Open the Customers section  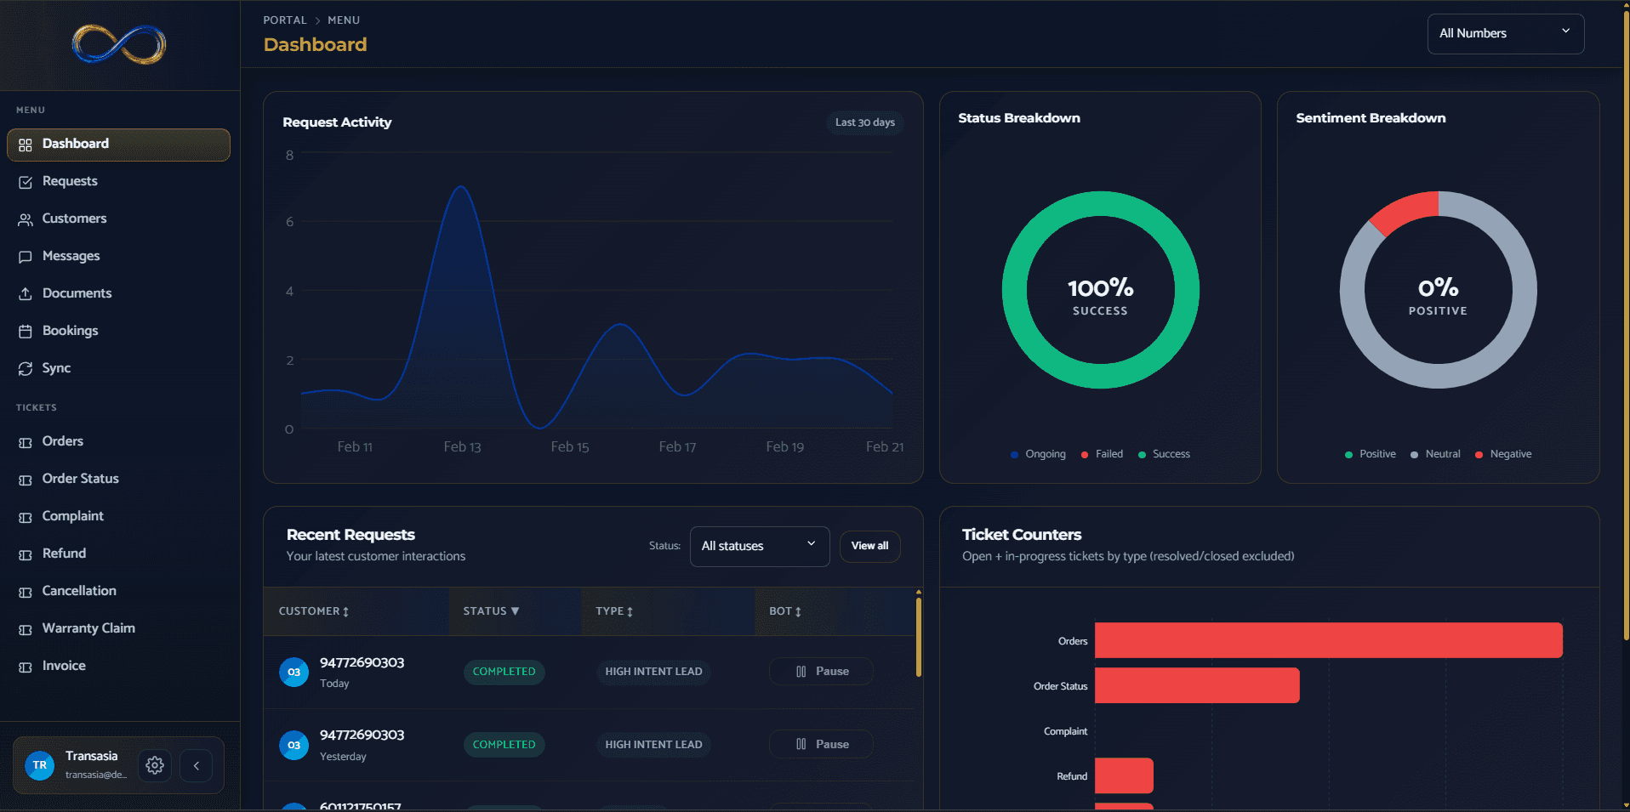(72, 219)
